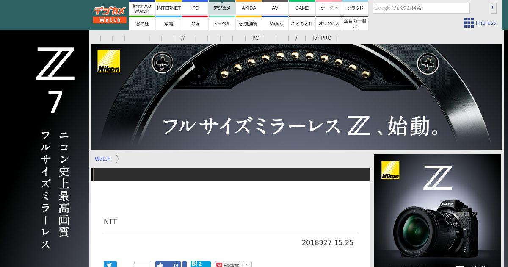
Task: Open the Nikon Z camera sidebar ad
Action: click(x=438, y=210)
